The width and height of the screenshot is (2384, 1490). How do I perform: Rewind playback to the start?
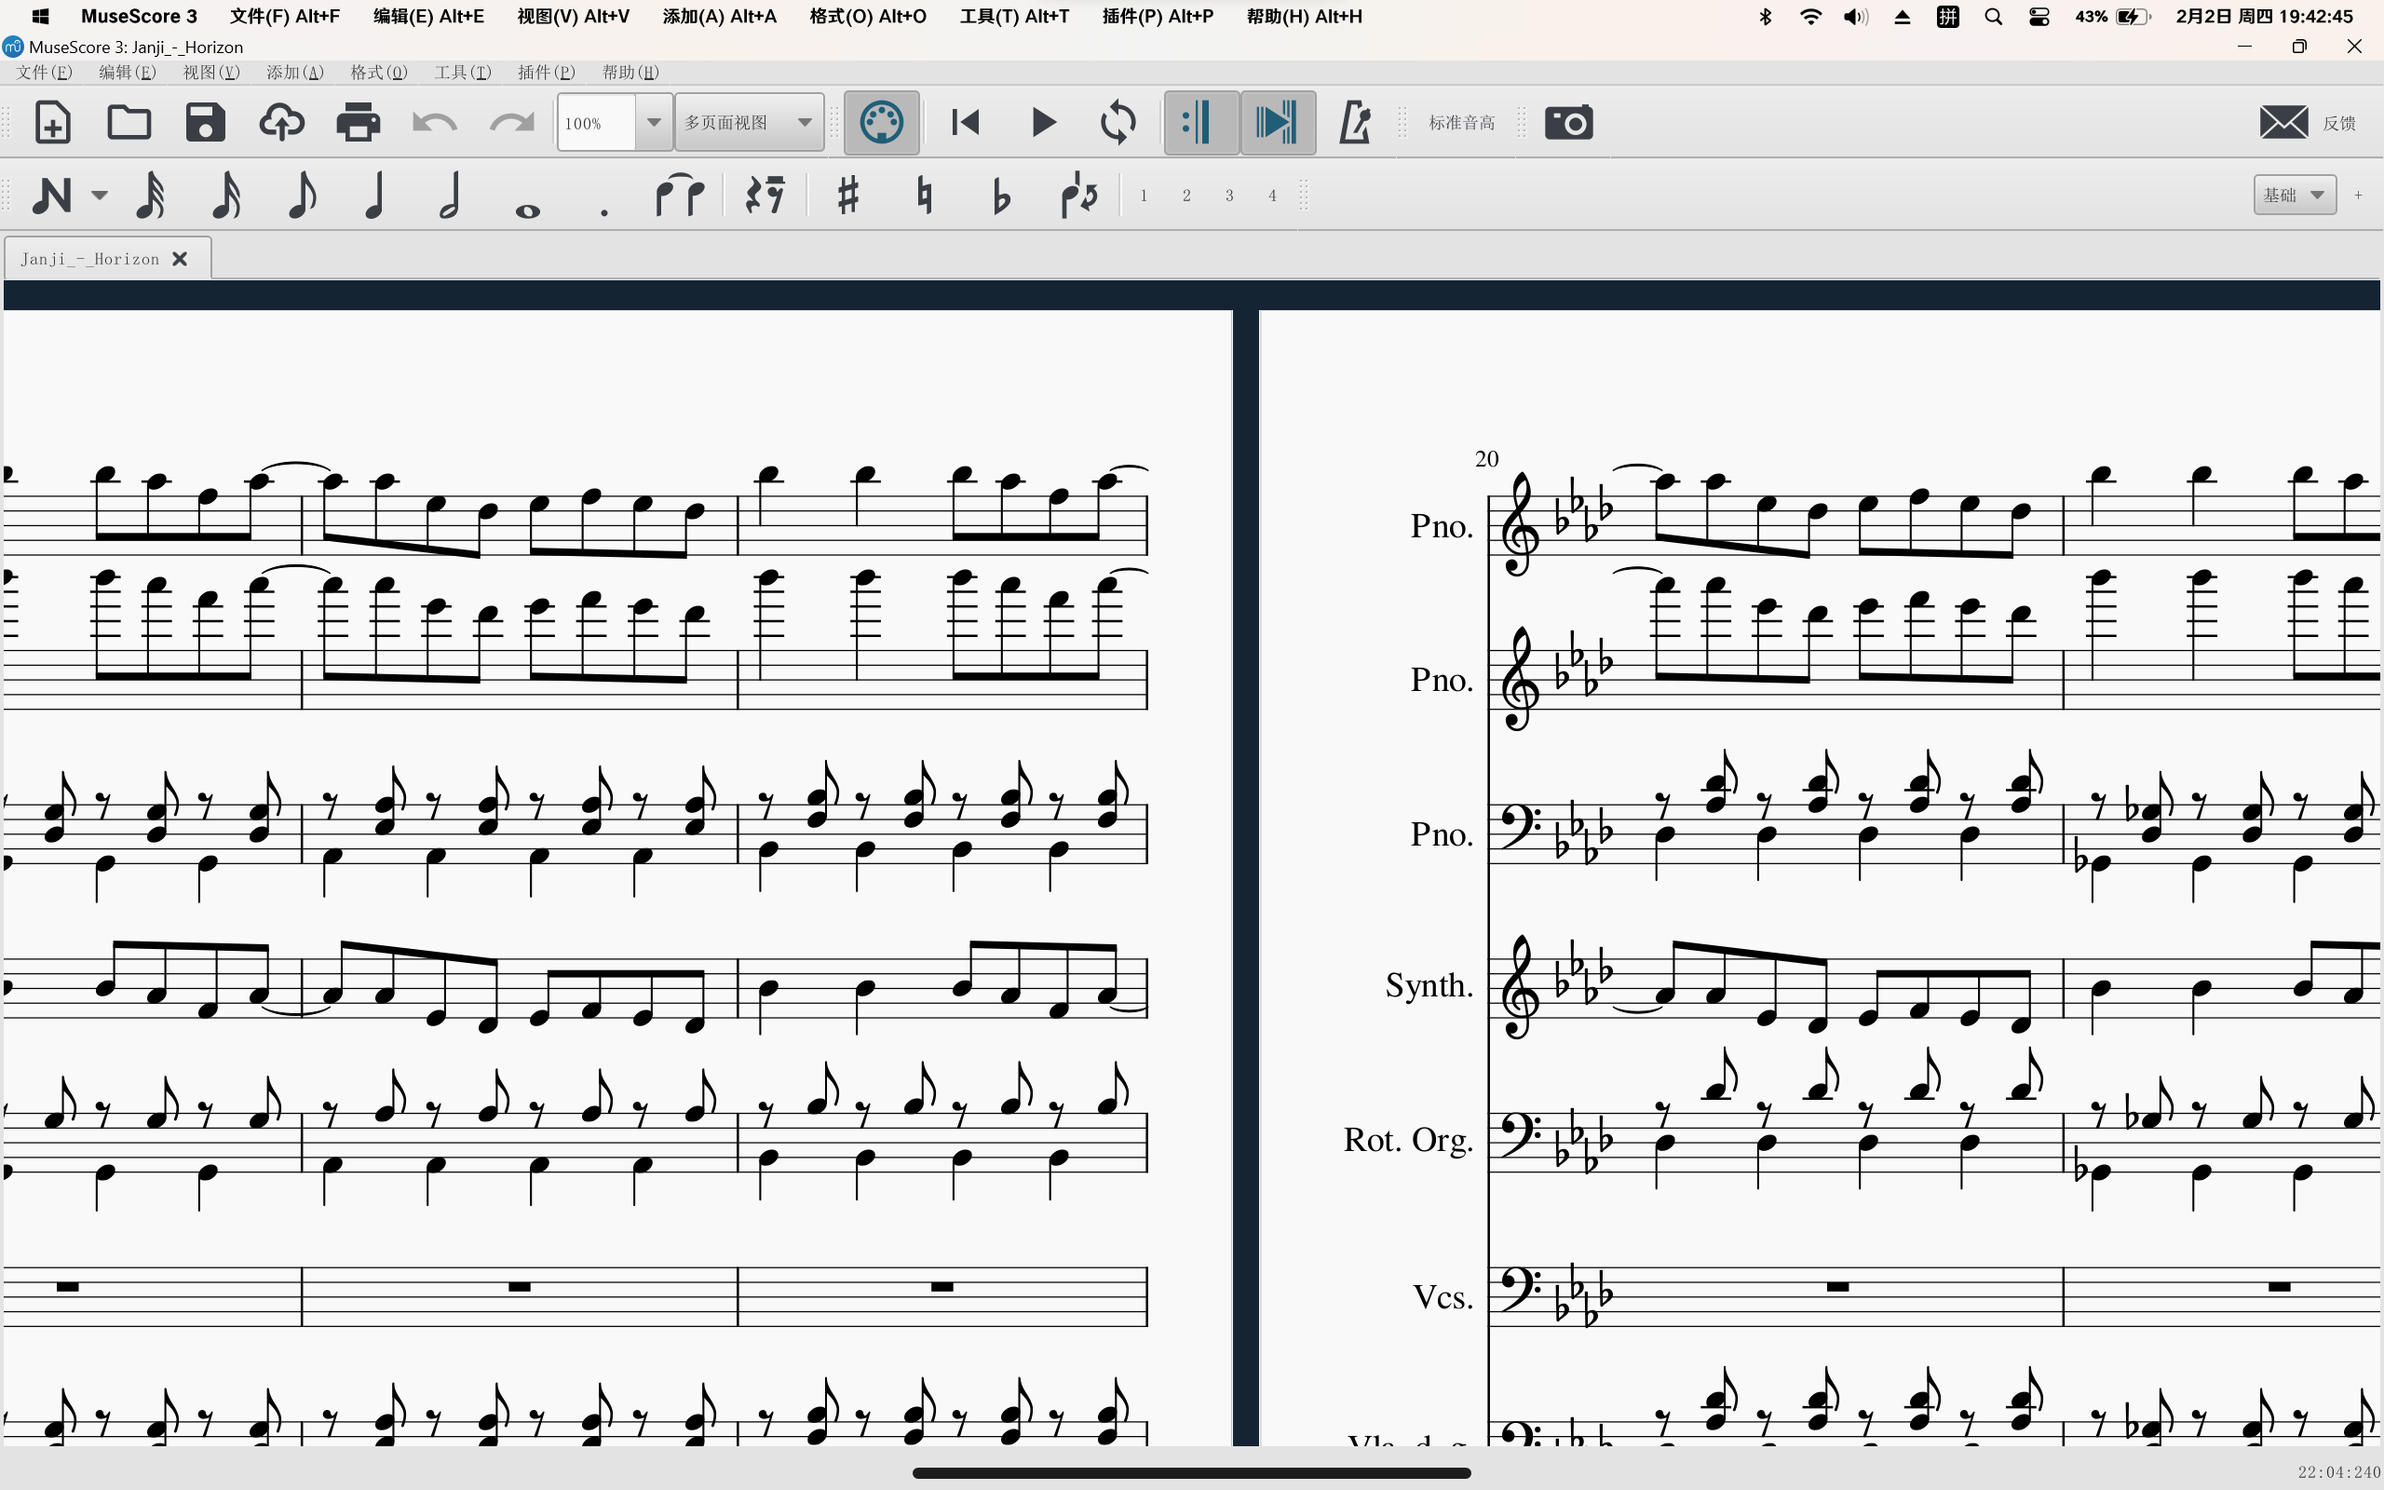[x=966, y=123]
